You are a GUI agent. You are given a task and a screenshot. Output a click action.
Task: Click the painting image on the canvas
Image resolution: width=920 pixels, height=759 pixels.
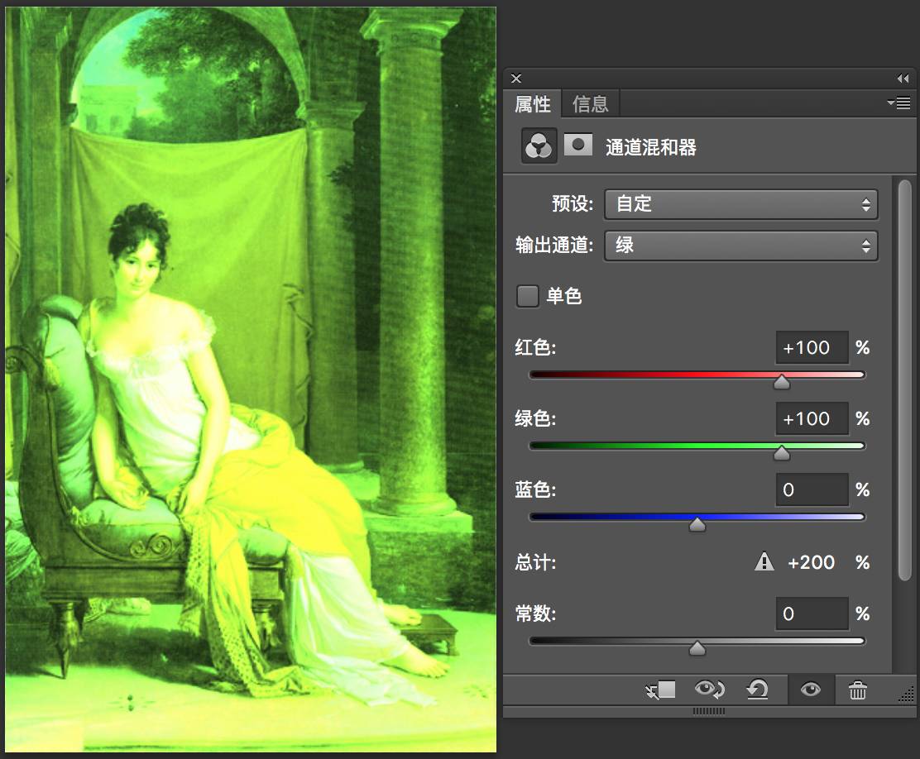(251, 379)
